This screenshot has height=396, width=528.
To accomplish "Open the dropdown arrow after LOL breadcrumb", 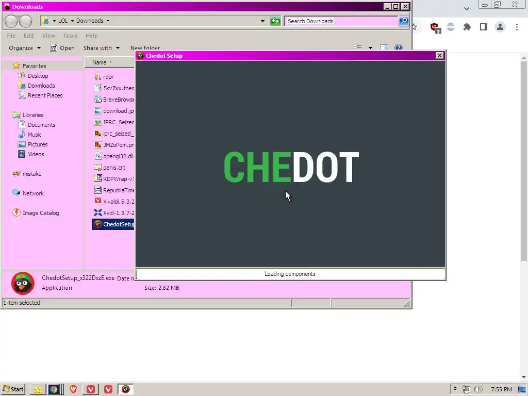I will click(x=72, y=21).
